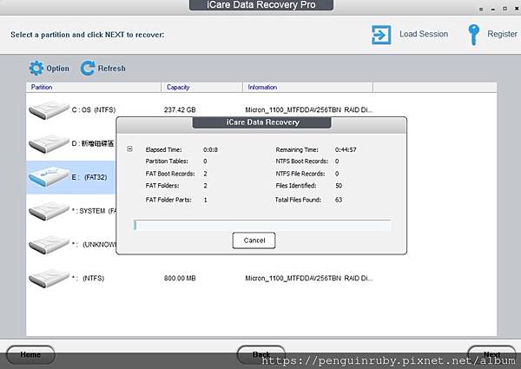
Task: Select the UNKNOWN partition drive icon
Action: coord(49,245)
